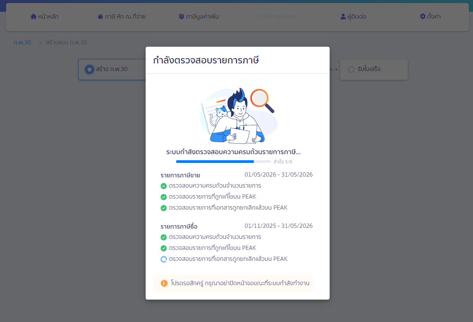Click the gear icon beside ตั้งค่า
The width and height of the screenshot is (473, 322).
423,17
